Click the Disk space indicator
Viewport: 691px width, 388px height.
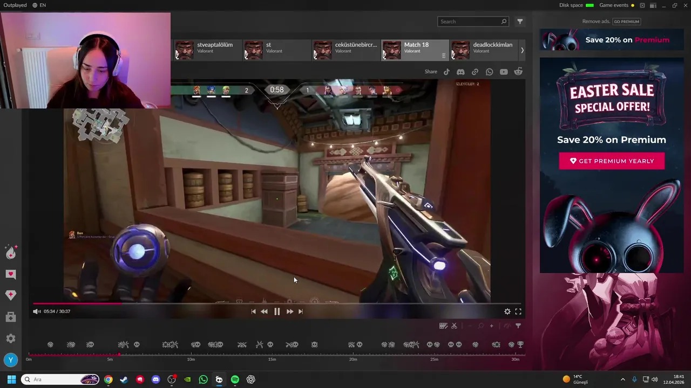click(x=576, y=5)
